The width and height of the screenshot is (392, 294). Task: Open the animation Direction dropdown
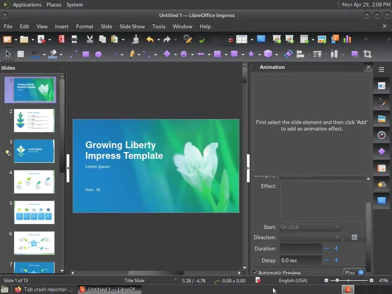point(310,237)
